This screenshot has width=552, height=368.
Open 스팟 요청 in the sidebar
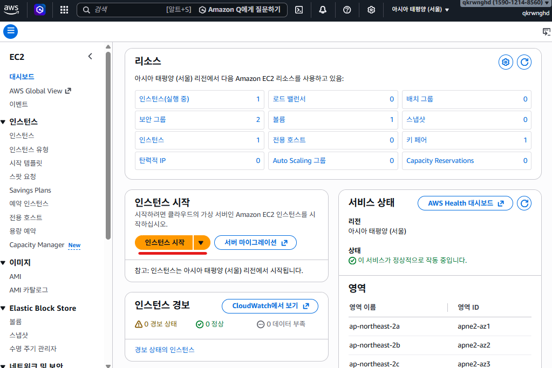23,176
